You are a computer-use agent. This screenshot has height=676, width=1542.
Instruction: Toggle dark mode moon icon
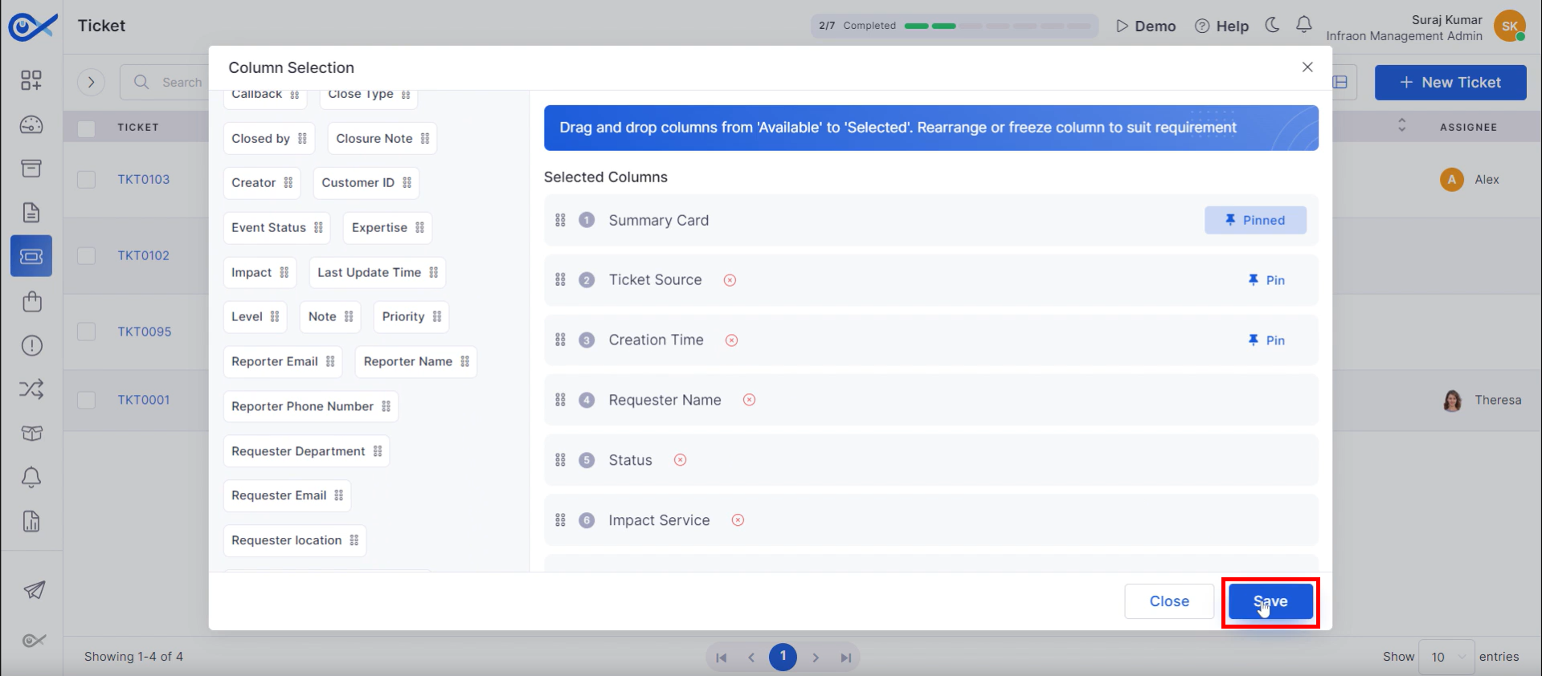1272,25
